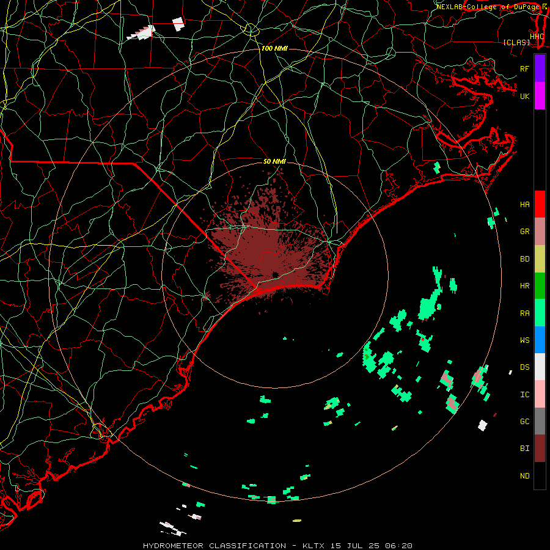Click the 'HR' legend label
Image resolution: width=550 pixels, height=550 pixels.
click(525, 286)
